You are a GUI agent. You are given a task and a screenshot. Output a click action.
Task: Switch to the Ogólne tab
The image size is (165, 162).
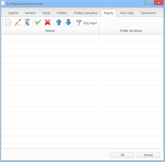click(x=13, y=13)
